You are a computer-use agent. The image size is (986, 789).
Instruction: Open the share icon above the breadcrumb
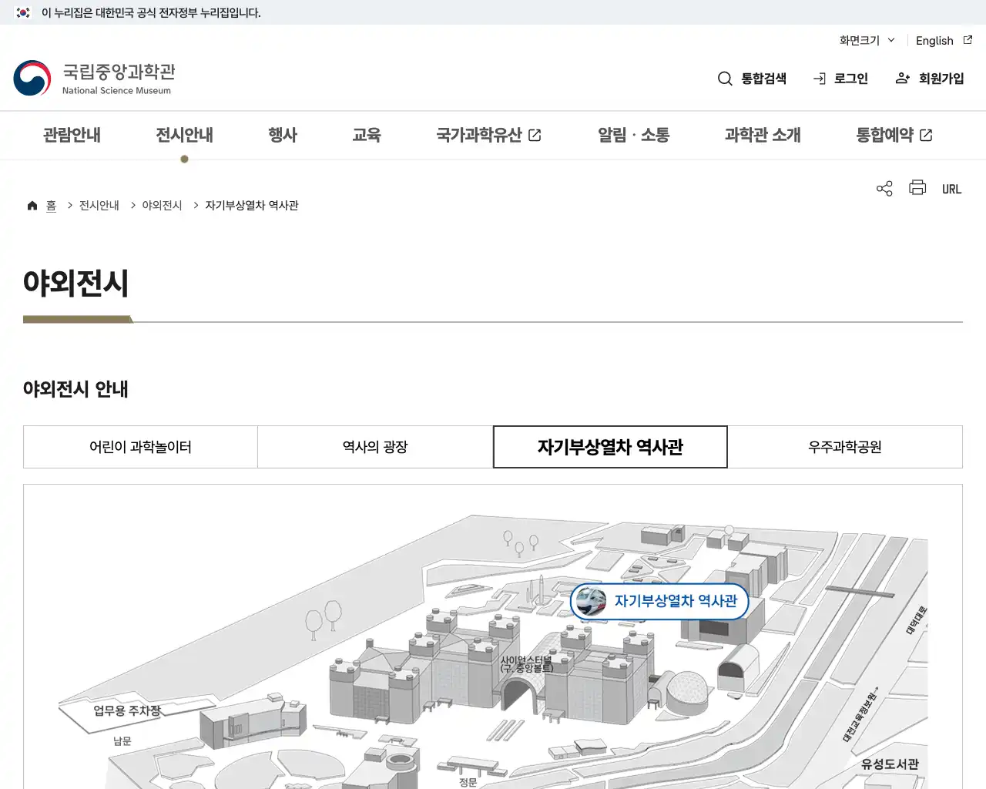tap(884, 188)
